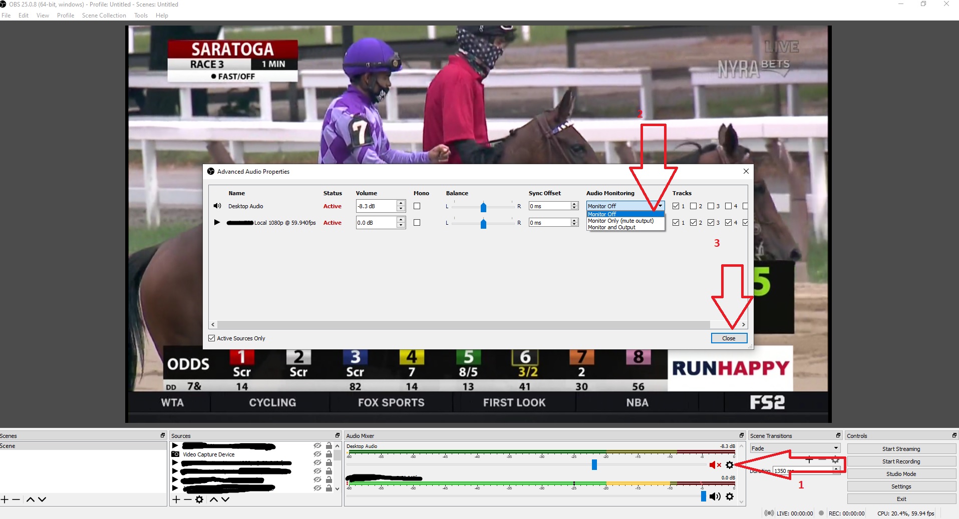Image resolution: width=959 pixels, height=519 pixels.
Task: Undock the Scene Transitions panel
Action: pos(838,435)
